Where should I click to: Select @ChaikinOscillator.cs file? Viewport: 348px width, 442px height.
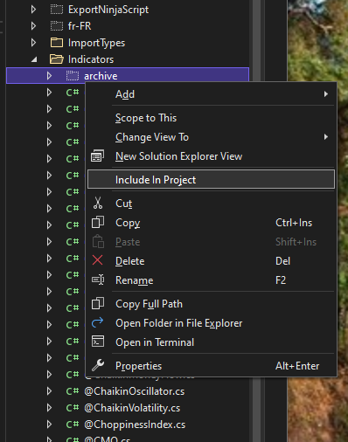(x=135, y=391)
